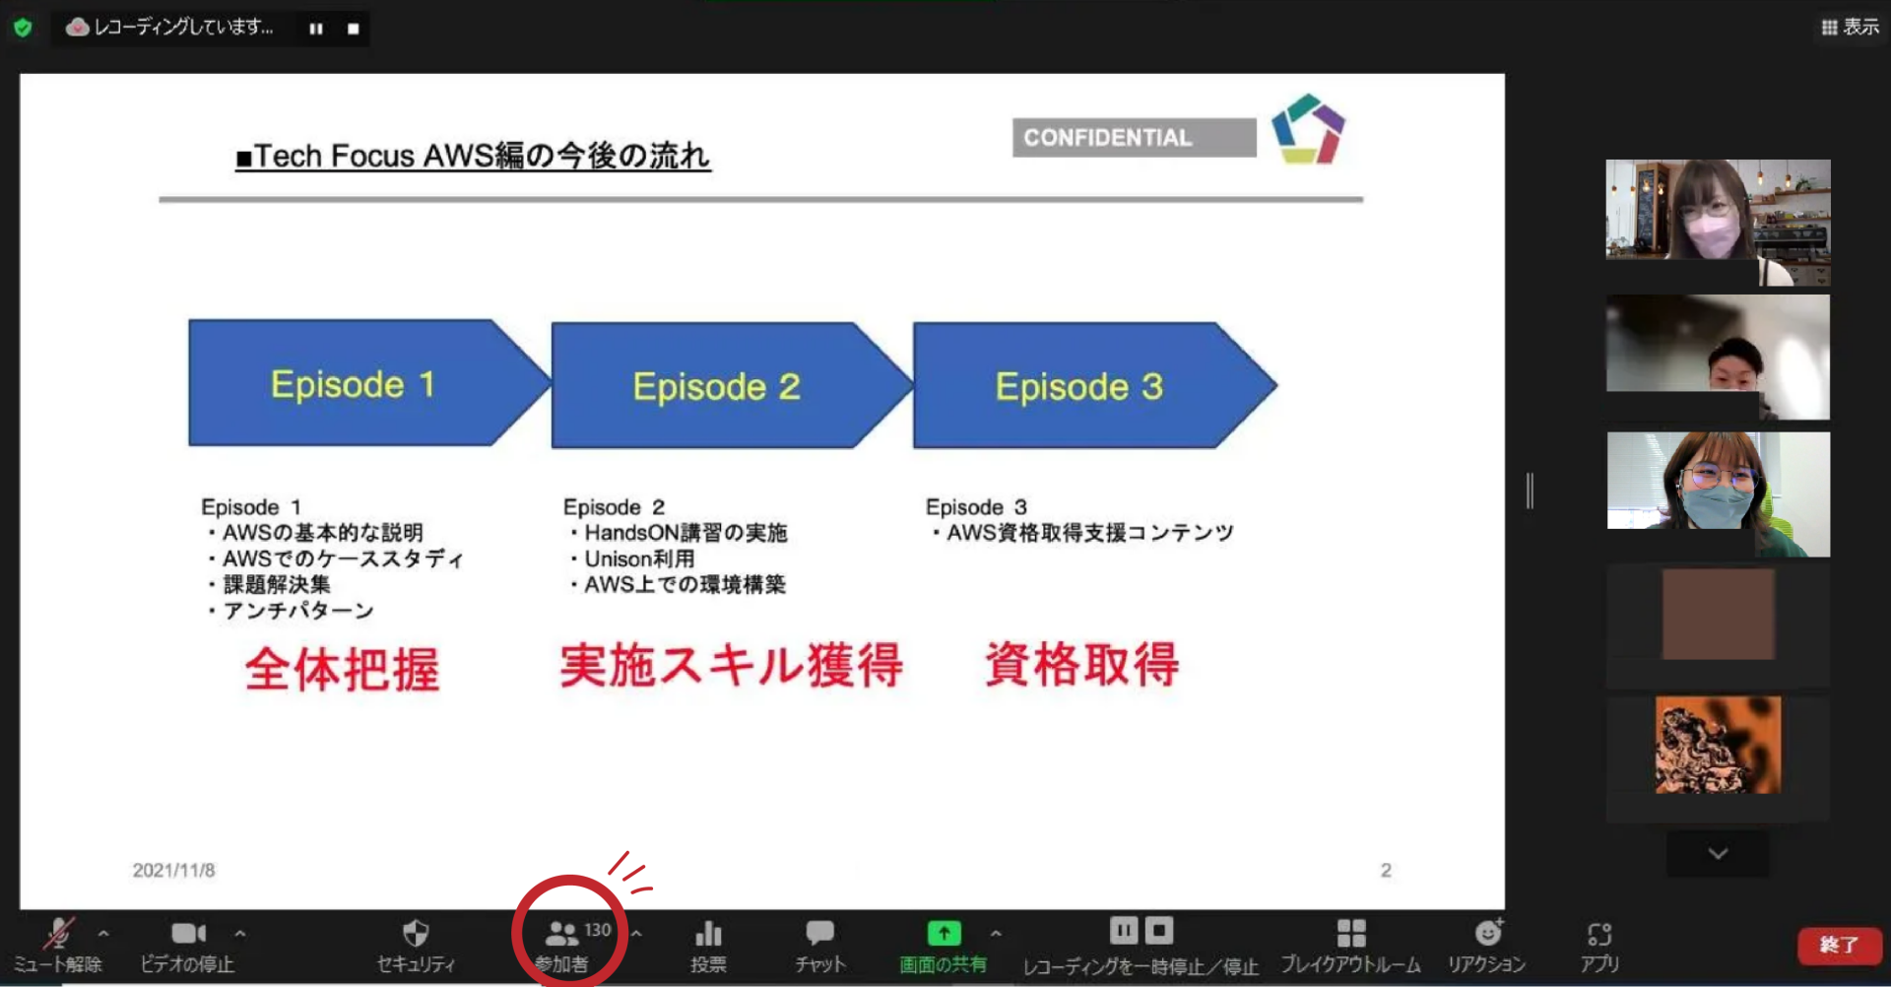Click bullet HandsON講習の実施
This screenshot has height=987, width=1891.
pyautogui.click(x=679, y=533)
